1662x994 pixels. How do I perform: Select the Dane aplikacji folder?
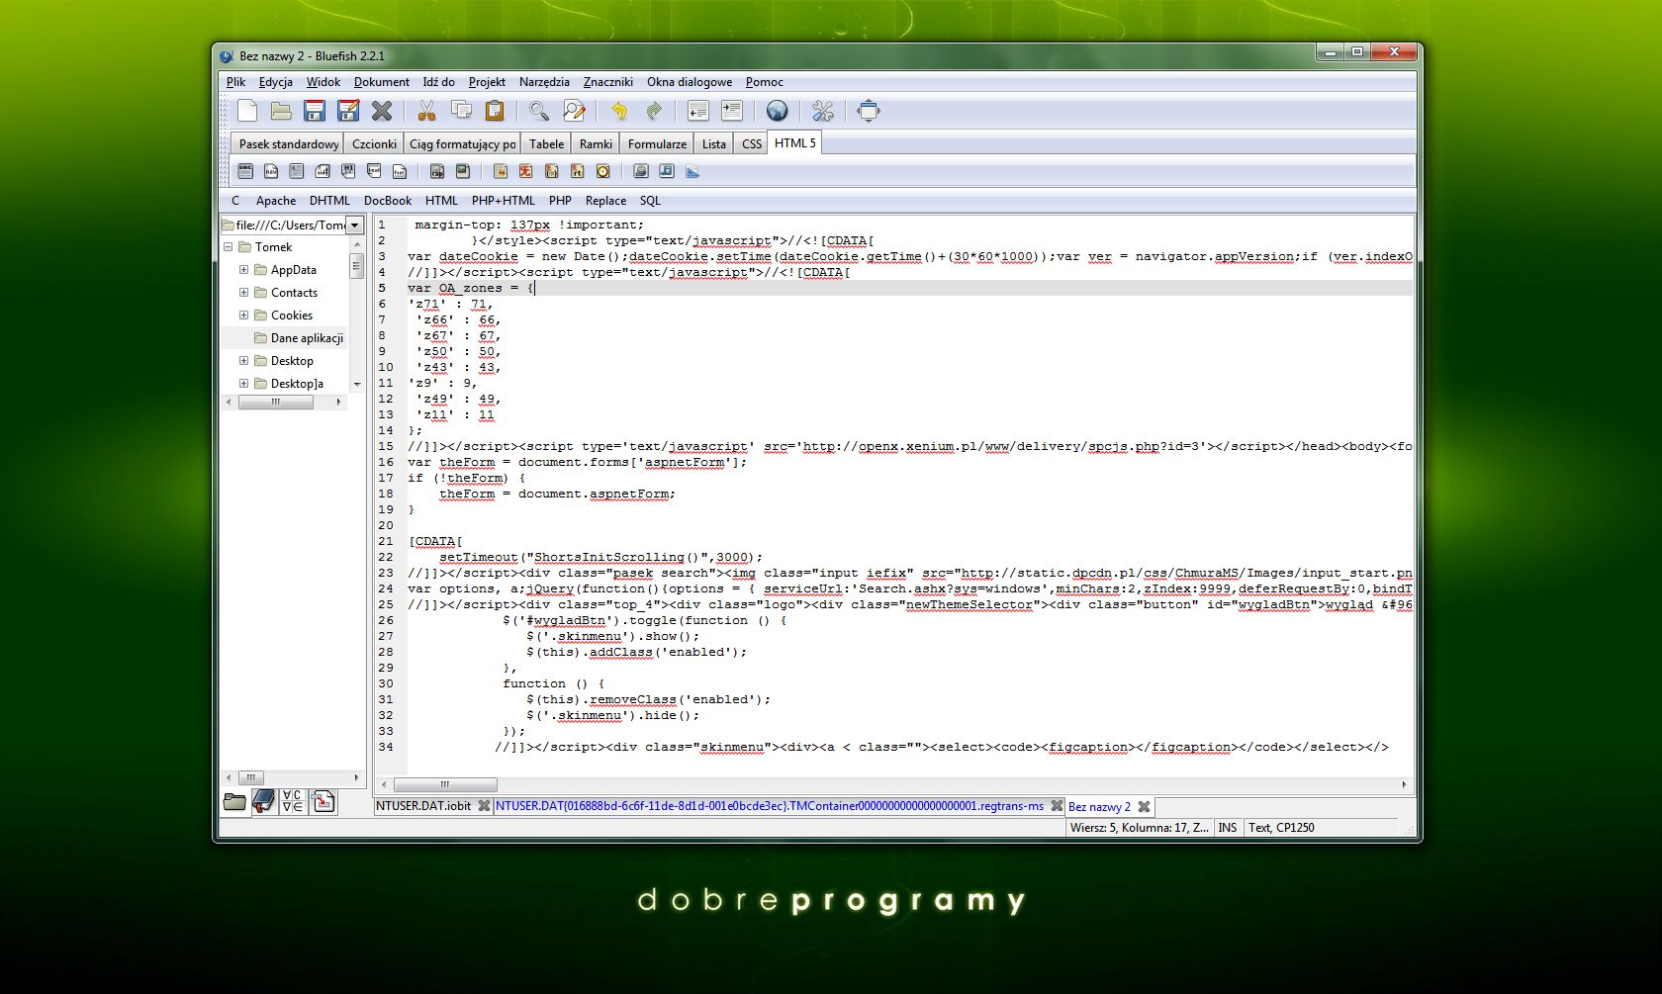click(307, 338)
